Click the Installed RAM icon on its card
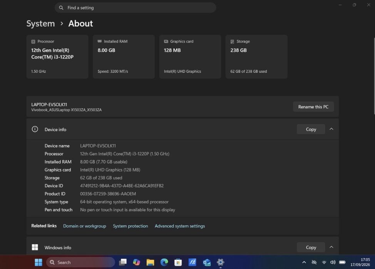 [99, 41]
